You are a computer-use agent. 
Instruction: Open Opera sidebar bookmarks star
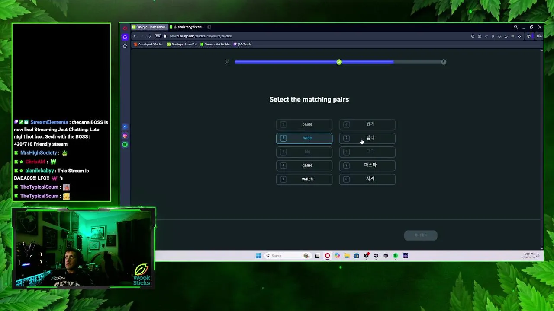(125, 46)
